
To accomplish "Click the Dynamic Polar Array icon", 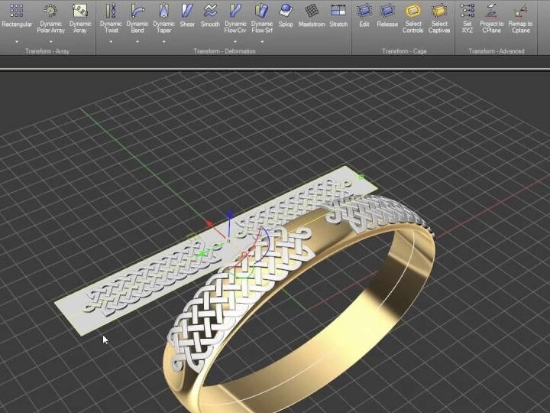I will [50, 12].
